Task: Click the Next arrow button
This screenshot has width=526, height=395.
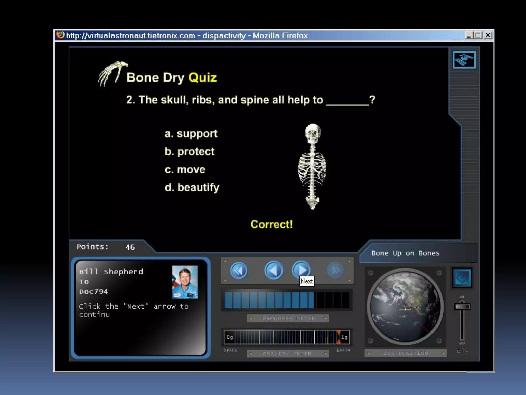Action: coord(302,270)
